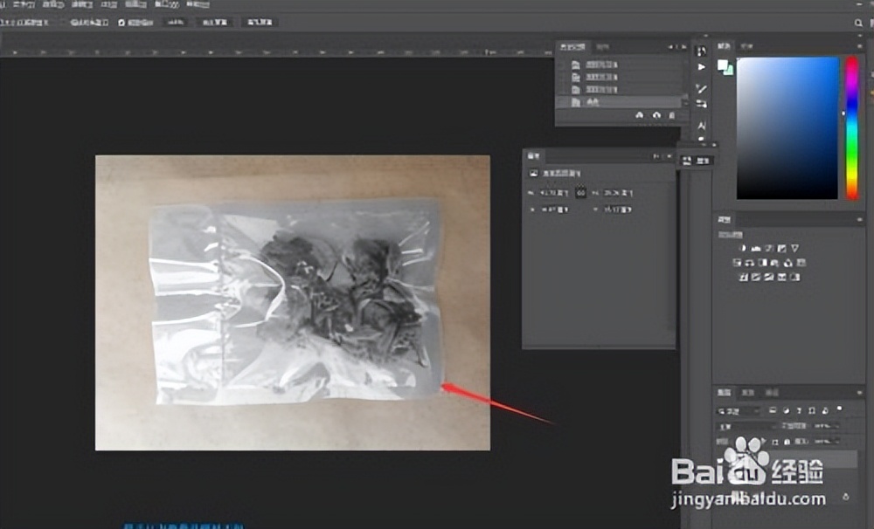Add a Hue/Saturation adjustment

coord(738,263)
